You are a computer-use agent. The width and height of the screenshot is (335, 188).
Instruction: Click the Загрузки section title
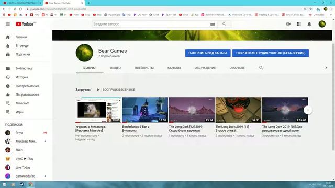coord(83,90)
